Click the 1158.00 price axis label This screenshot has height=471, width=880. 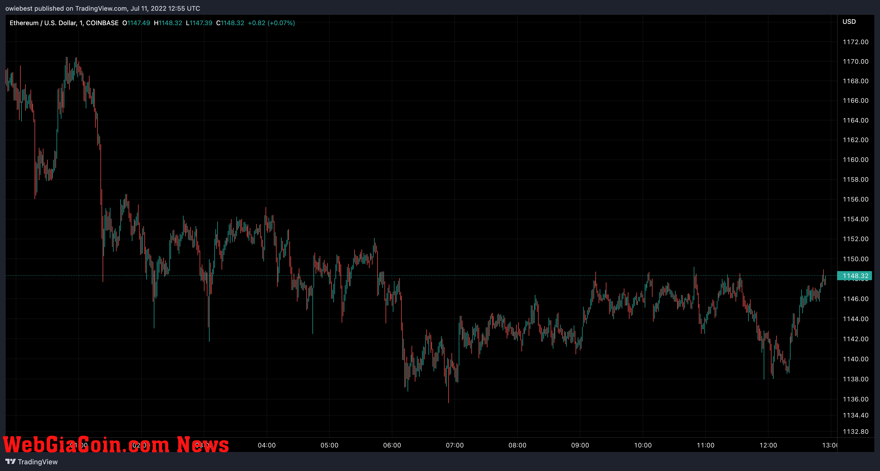(x=855, y=179)
